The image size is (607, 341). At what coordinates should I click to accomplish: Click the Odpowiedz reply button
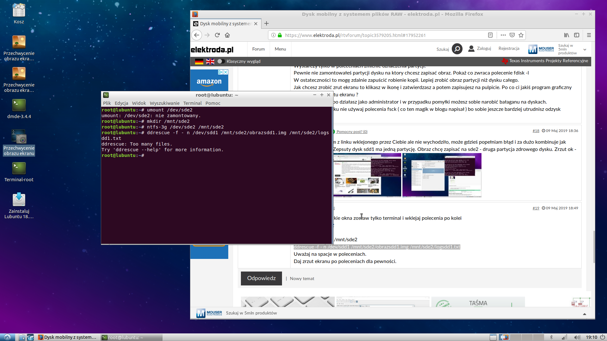261,278
